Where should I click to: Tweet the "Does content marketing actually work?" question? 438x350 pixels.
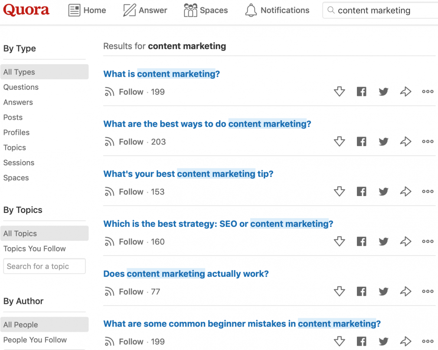[383, 291]
